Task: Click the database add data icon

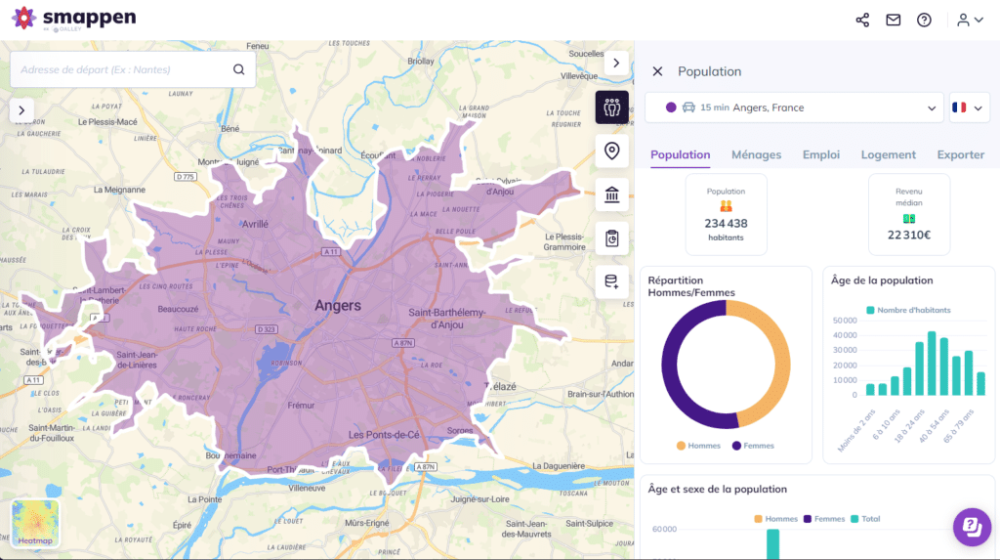Action: coord(612,282)
